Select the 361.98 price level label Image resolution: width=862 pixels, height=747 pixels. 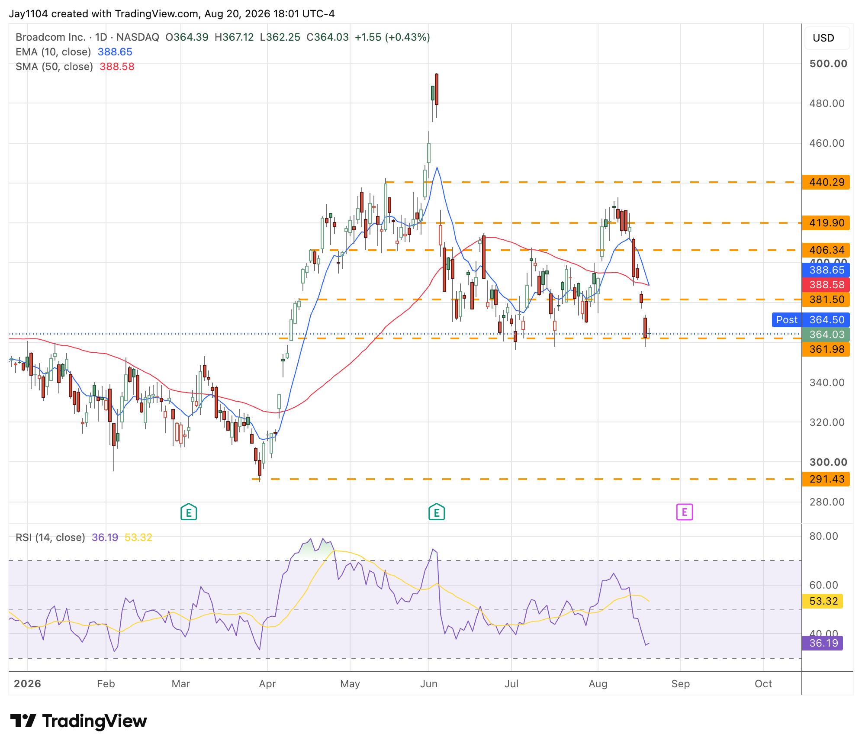click(826, 349)
